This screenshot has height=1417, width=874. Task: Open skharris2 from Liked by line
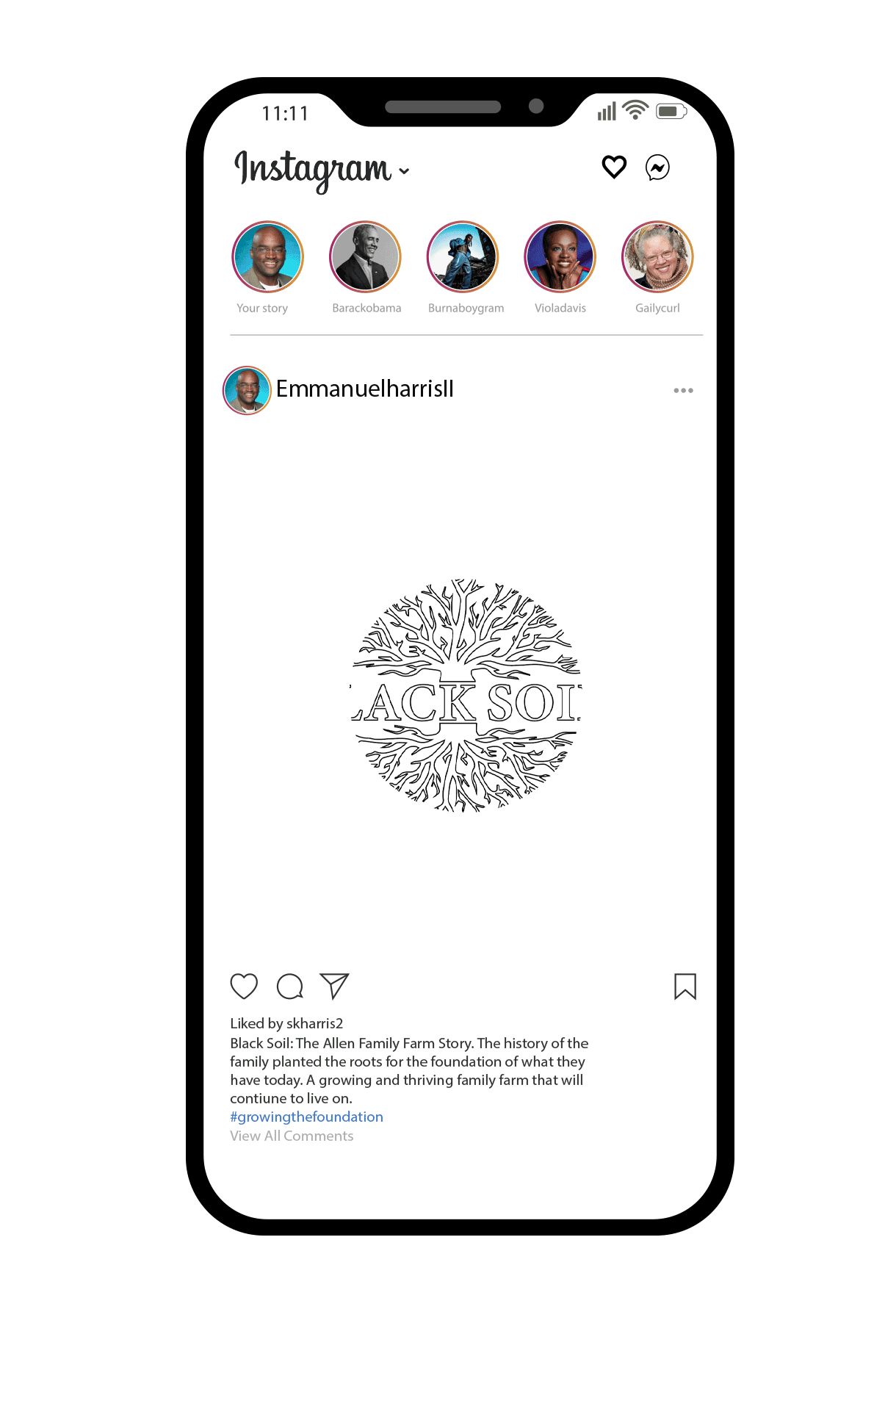[x=314, y=1023]
